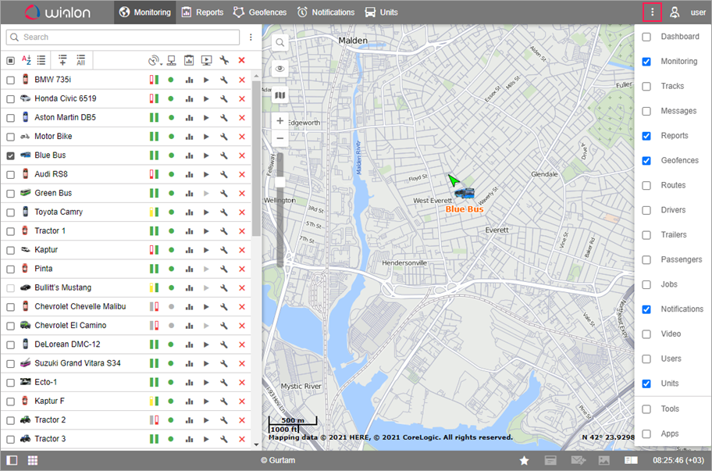Open quick report for BMW 735i

pos(189,80)
